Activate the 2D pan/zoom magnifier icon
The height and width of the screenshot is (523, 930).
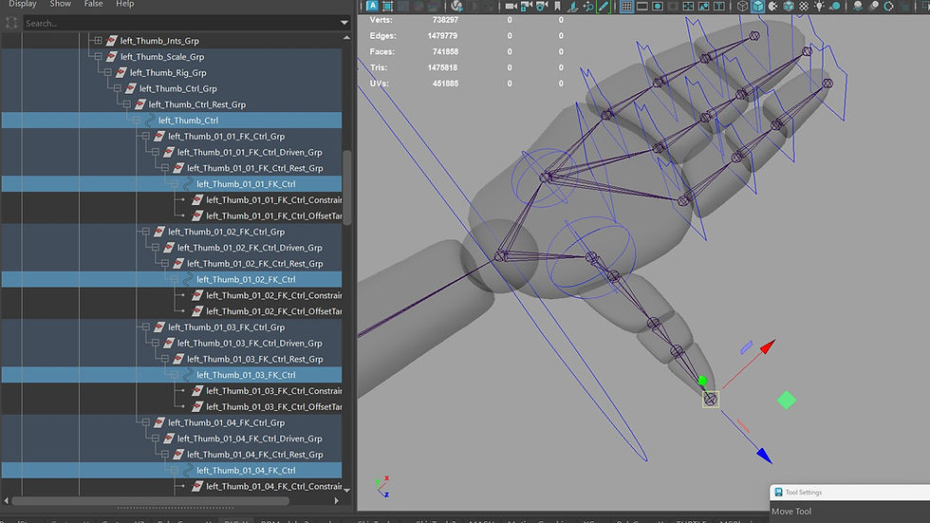[587, 6]
